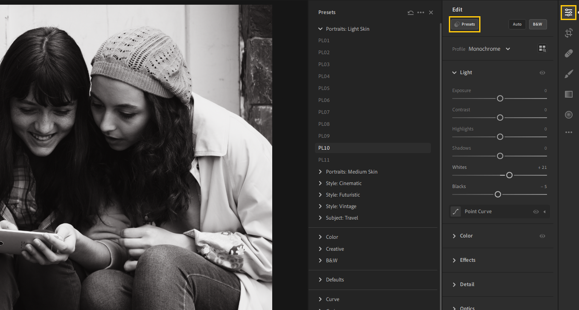Click the Edit sliders icon

[x=569, y=12]
